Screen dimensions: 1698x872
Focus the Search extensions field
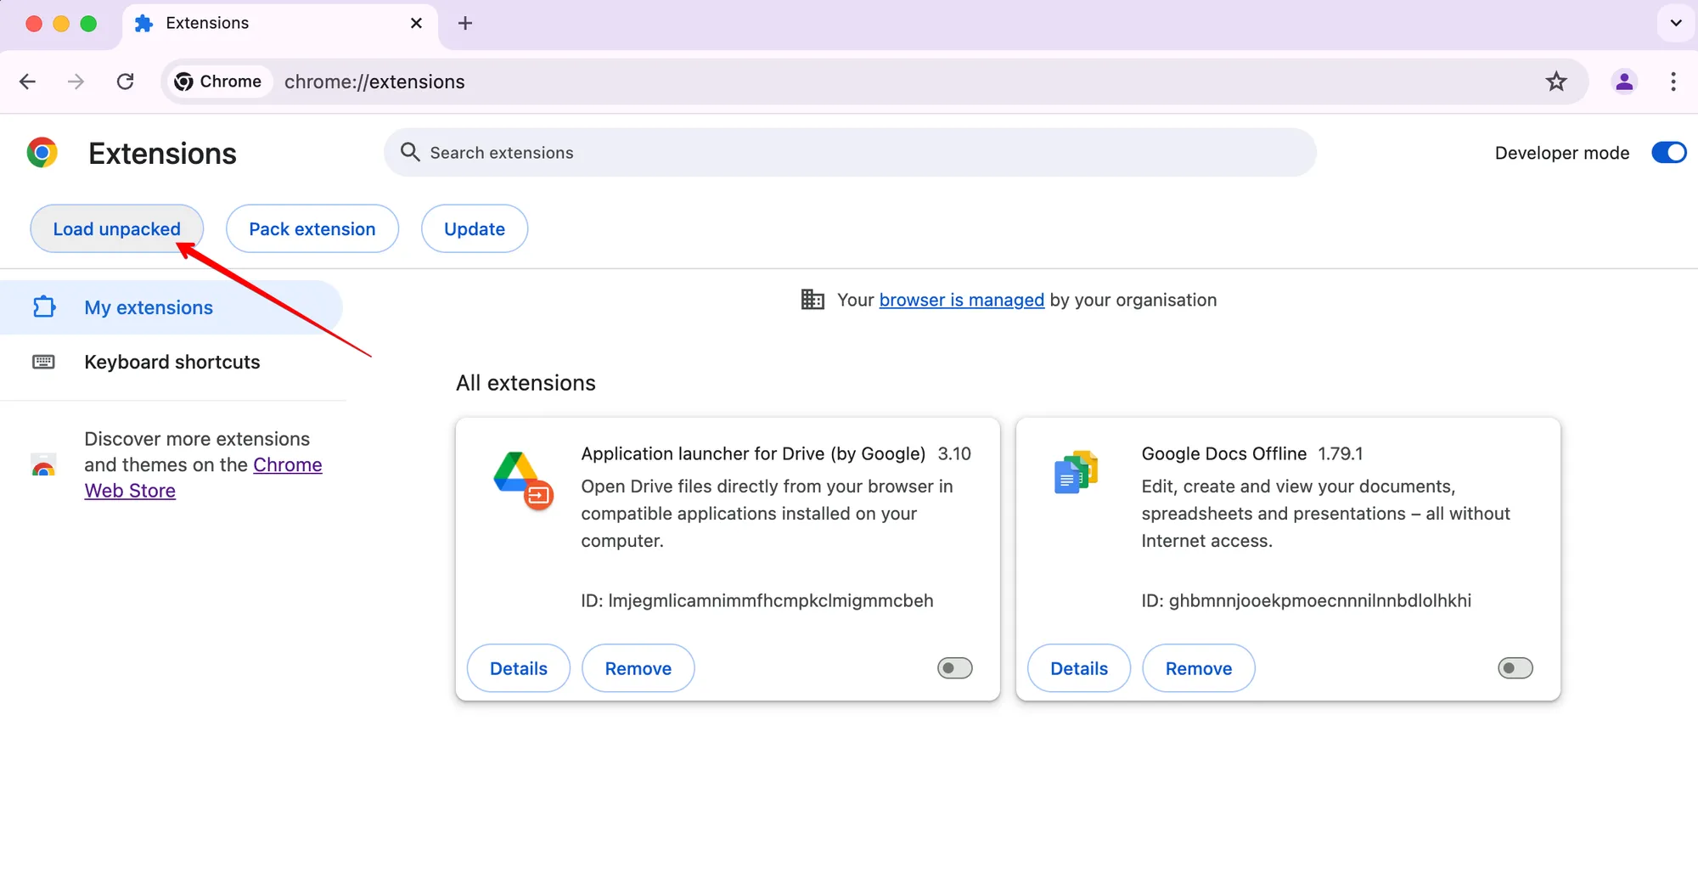(x=849, y=153)
